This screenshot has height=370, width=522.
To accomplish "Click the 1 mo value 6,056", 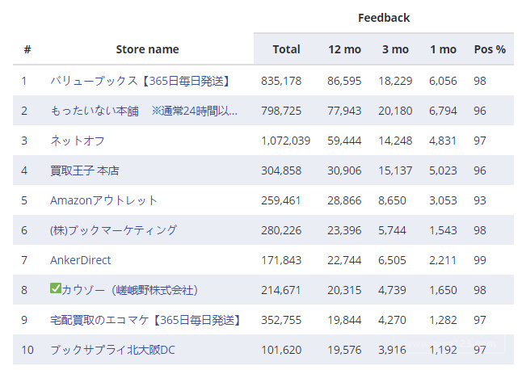I will pyautogui.click(x=443, y=81).
